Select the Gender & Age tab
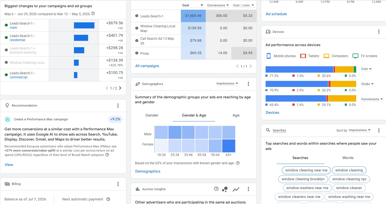The width and height of the screenshot is (386, 204). [194, 115]
